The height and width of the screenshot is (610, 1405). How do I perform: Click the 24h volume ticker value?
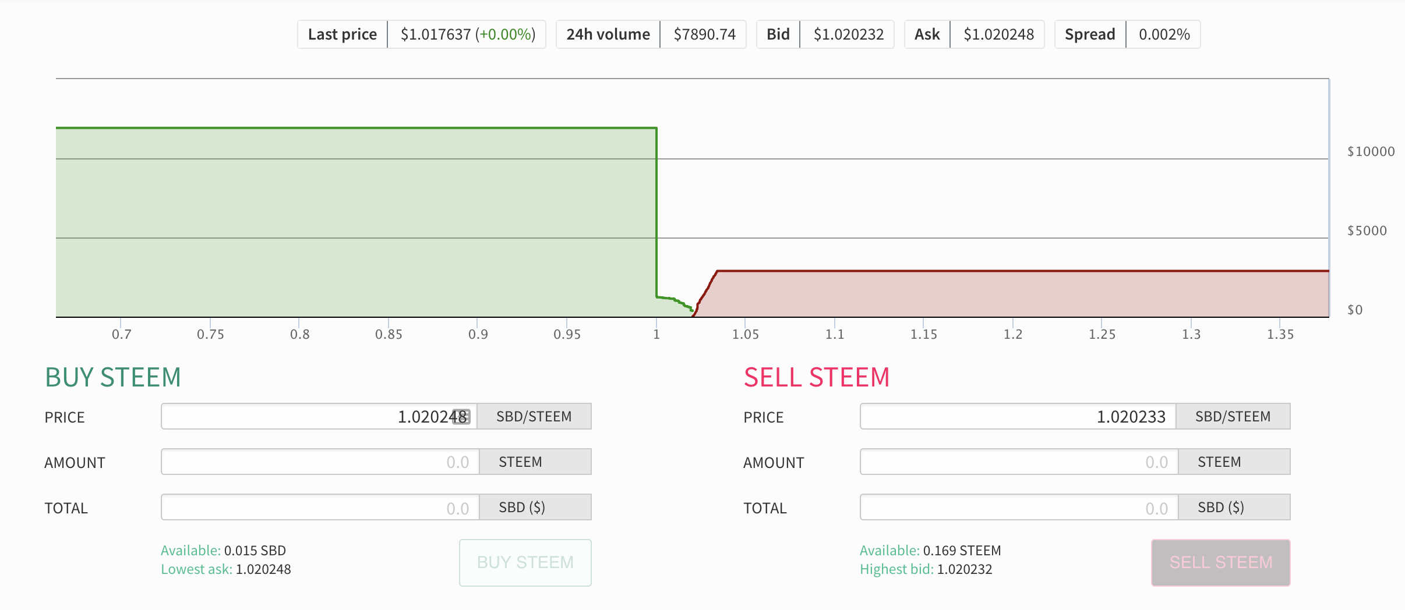point(704,34)
